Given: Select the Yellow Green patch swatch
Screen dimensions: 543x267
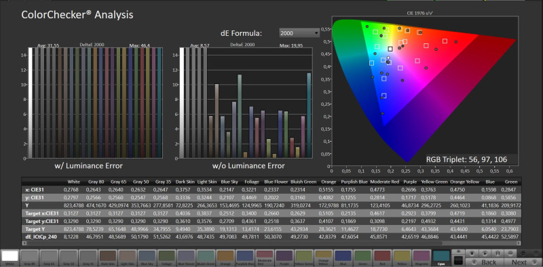Looking at the screenshot, I should pyautogui.click(x=303, y=258).
